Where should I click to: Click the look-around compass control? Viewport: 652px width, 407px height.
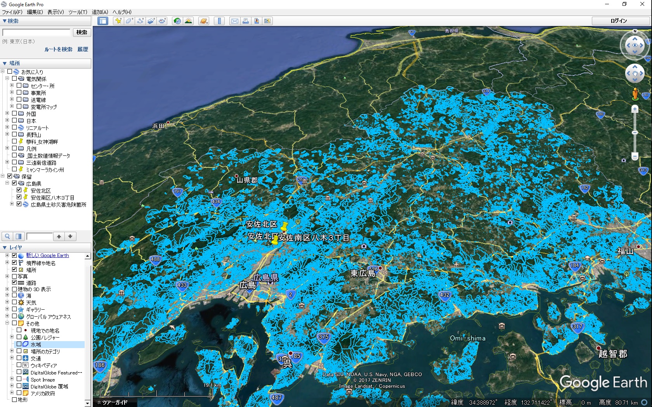point(635,45)
